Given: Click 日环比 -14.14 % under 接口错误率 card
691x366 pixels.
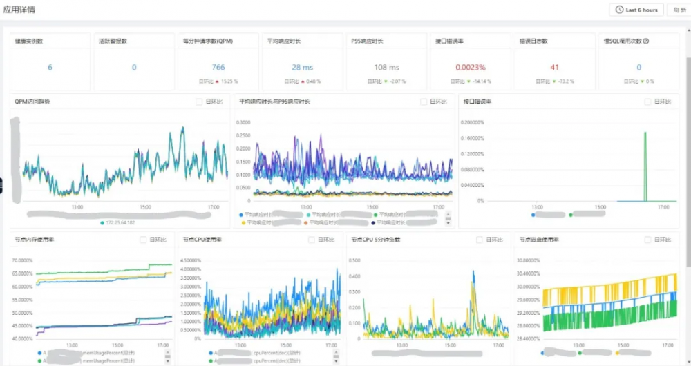Looking at the screenshot, I should tap(471, 81).
